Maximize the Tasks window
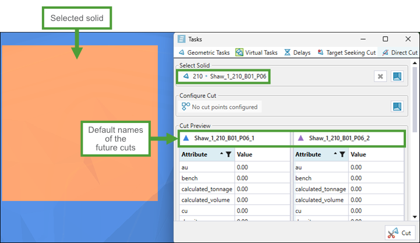Screen dimensions: 420x243 pyautogui.click(x=385, y=39)
